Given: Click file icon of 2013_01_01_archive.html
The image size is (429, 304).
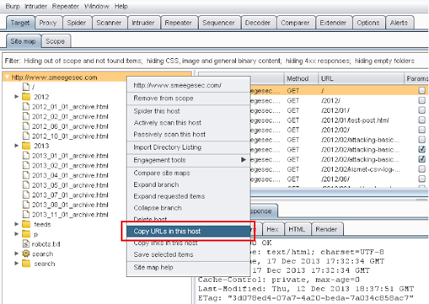Looking at the screenshot, I should tap(26, 156).
